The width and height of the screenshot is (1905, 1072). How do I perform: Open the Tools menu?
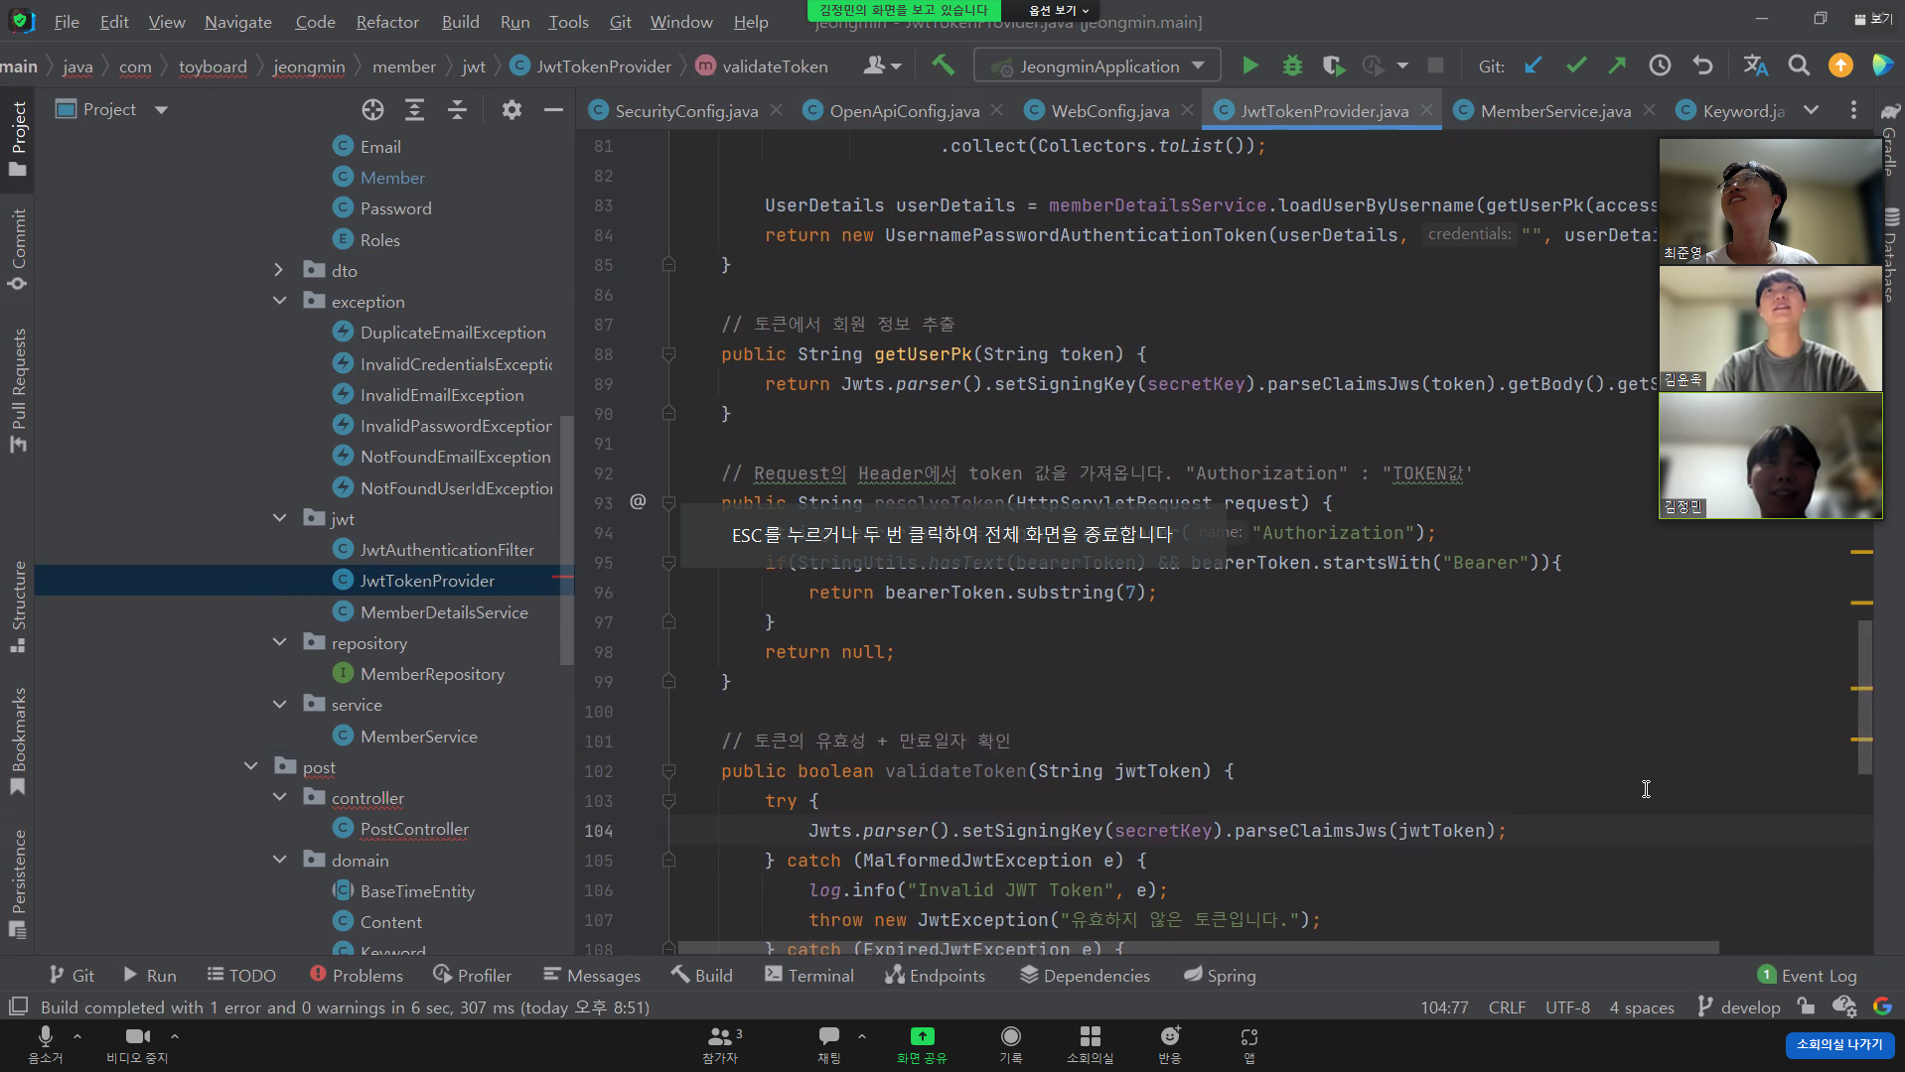pyautogui.click(x=568, y=22)
